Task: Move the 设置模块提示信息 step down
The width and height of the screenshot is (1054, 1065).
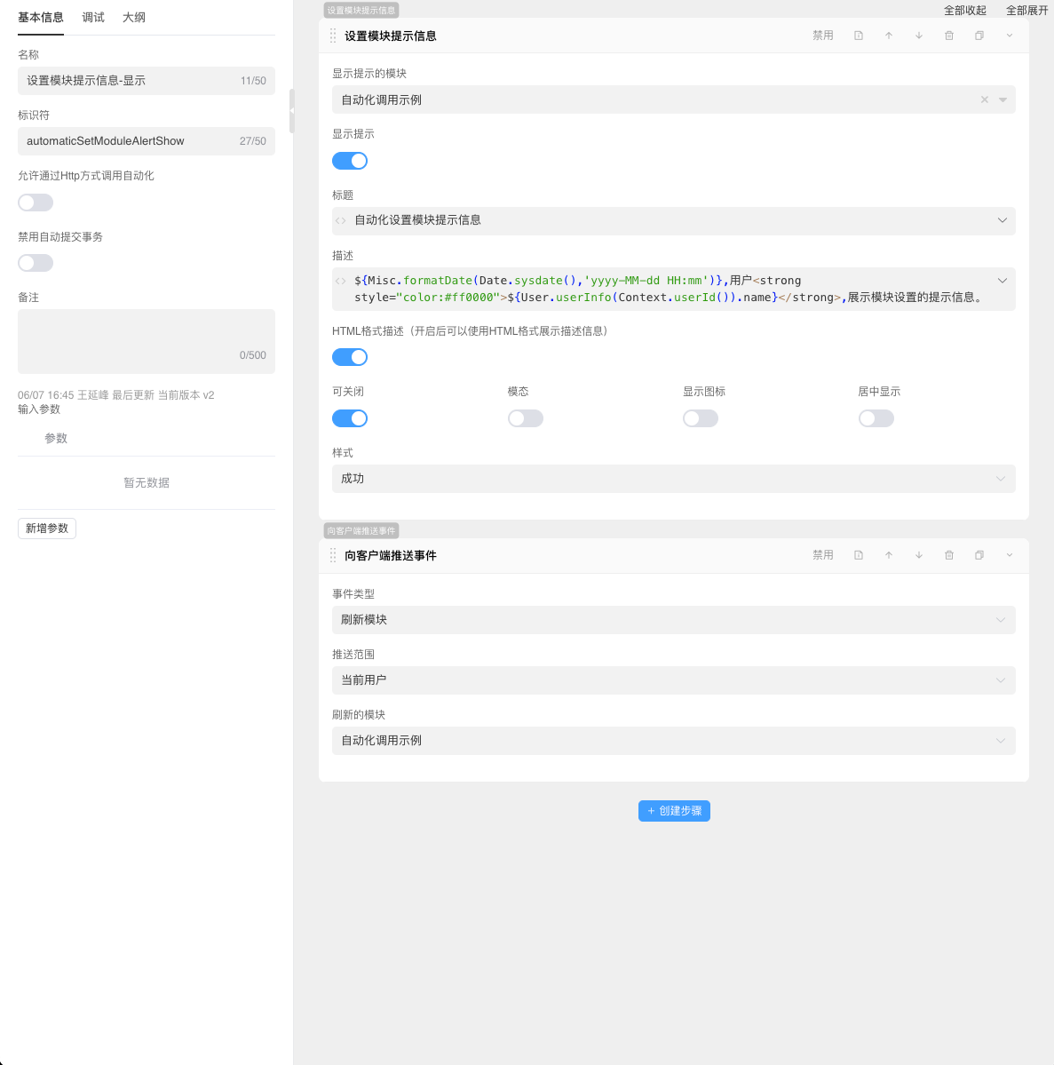Action: tap(919, 36)
